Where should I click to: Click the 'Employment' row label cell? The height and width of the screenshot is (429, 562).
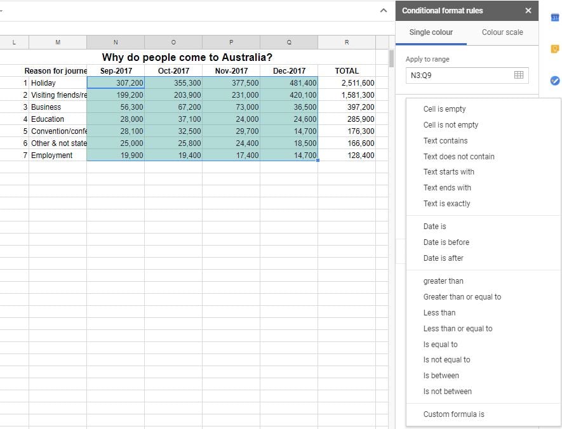[x=58, y=155]
